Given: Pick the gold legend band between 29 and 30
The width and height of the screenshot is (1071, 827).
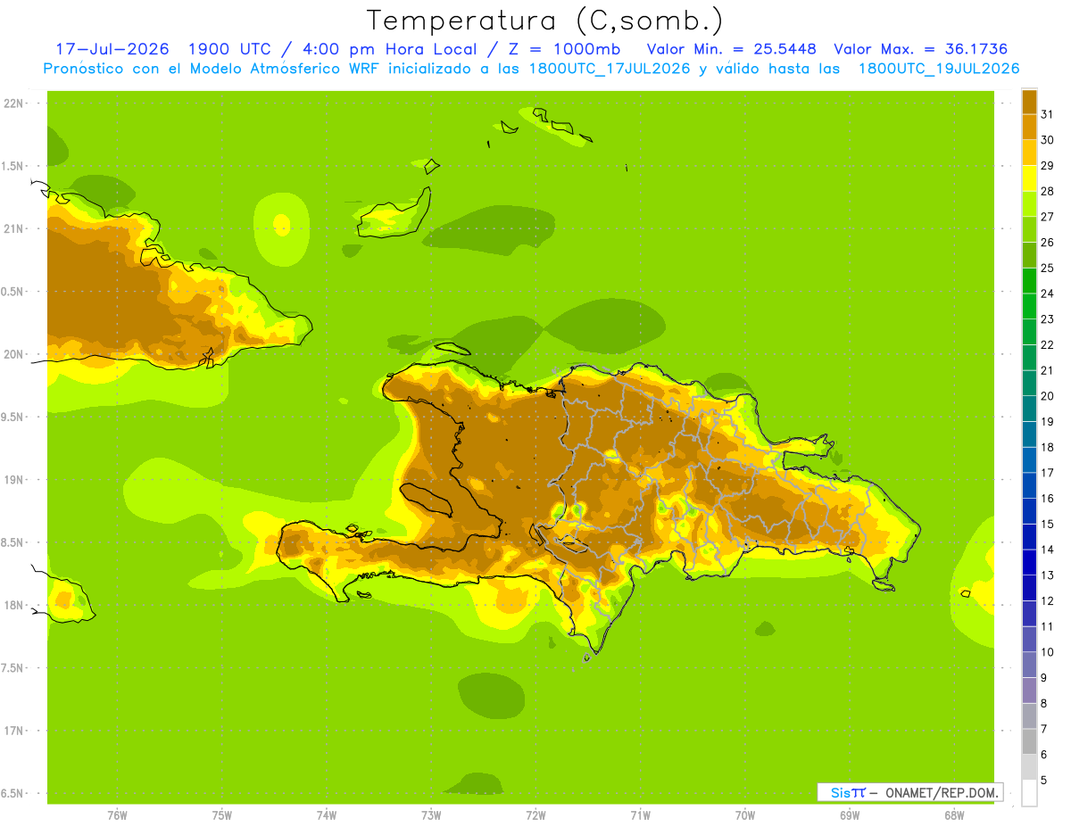Looking at the screenshot, I should click(x=1029, y=153).
